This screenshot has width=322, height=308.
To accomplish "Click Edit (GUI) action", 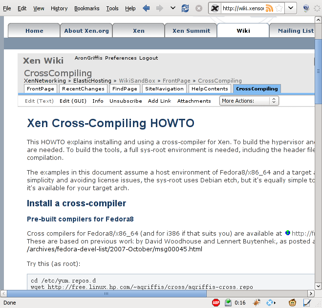I will [73, 101].
